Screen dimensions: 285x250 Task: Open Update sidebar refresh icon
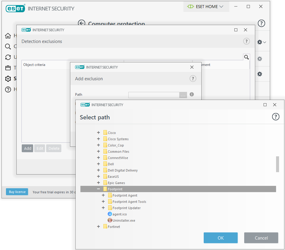pyautogui.click(x=8, y=57)
